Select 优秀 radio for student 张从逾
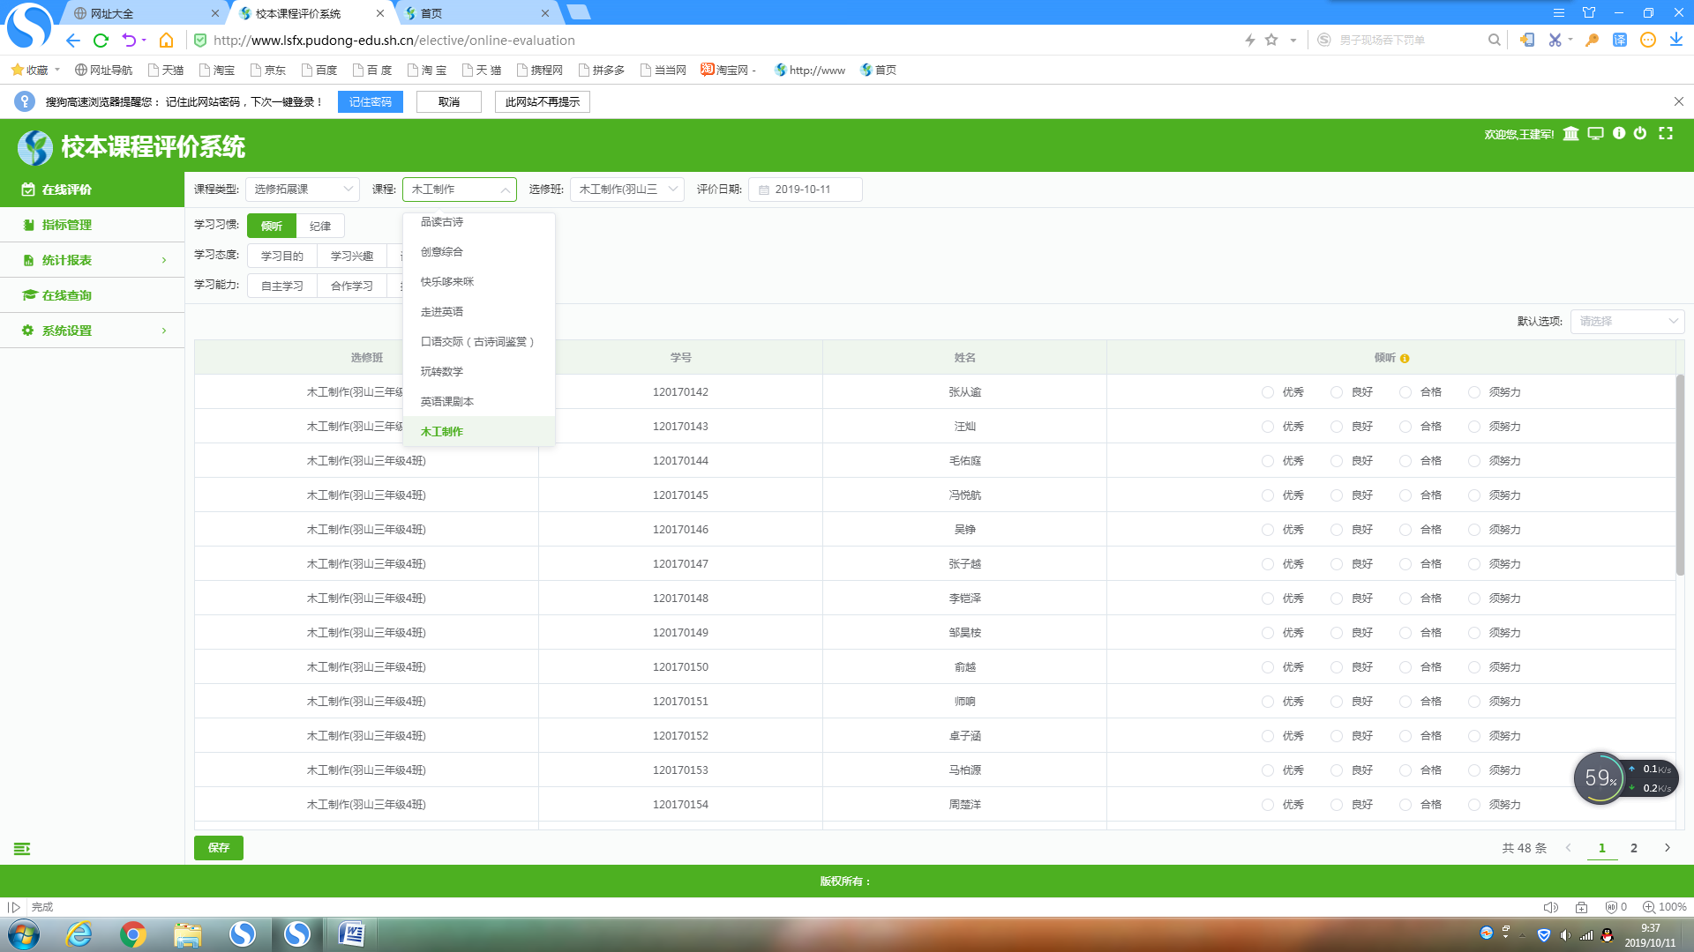Screen dimensions: 1694x952 pos(1268,392)
